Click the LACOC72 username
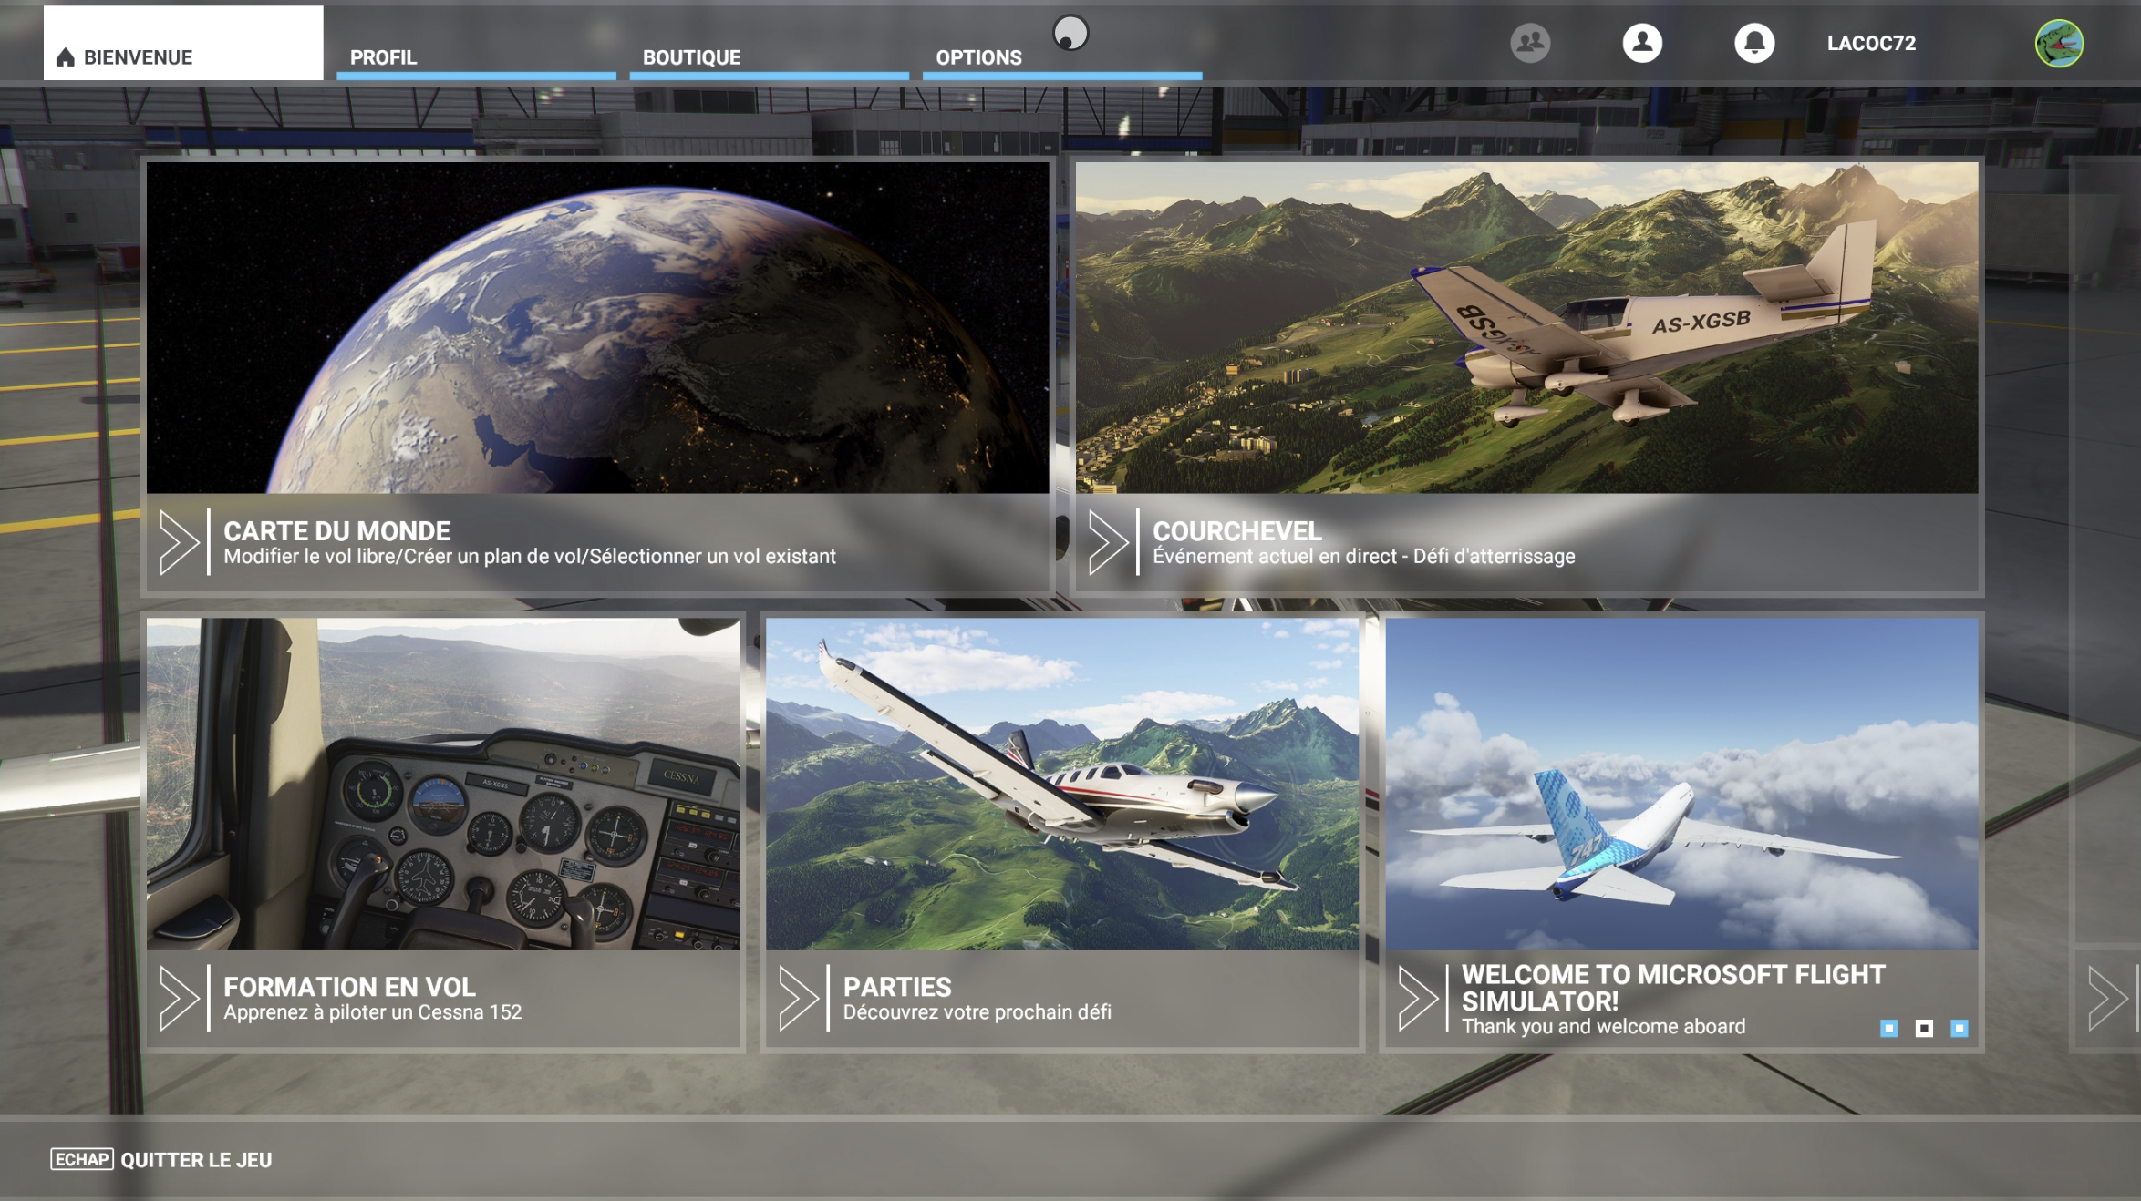The height and width of the screenshot is (1201, 2141). point(1871,43)
